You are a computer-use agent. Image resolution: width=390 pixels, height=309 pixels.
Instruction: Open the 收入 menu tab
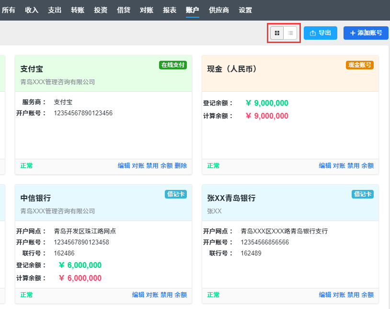(x=32, y=10)
